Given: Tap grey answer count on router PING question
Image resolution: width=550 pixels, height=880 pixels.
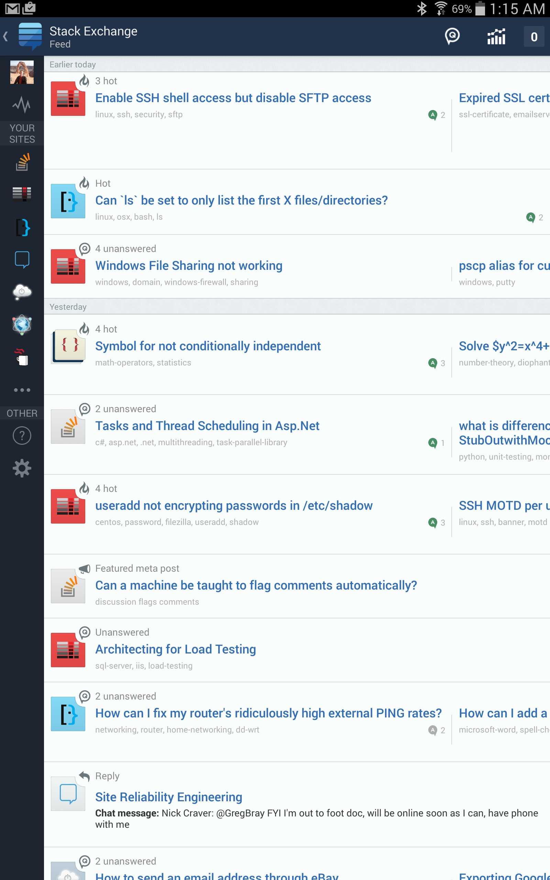Looking at the screenshot, I should [437, 730].
